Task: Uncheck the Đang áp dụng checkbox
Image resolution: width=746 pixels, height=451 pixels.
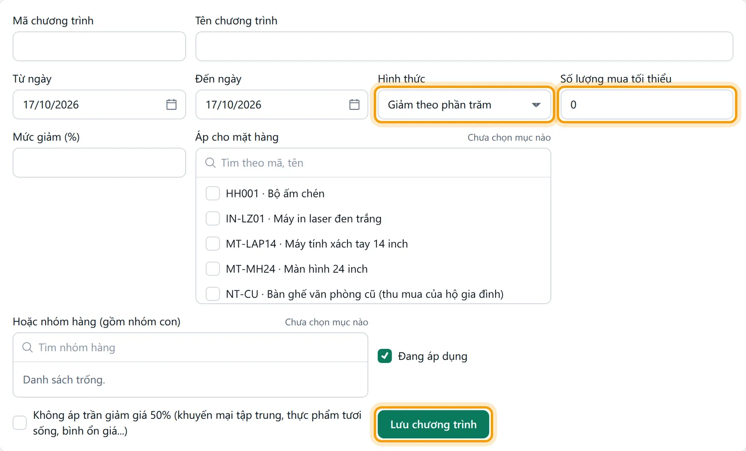Action: coord(385,356)
